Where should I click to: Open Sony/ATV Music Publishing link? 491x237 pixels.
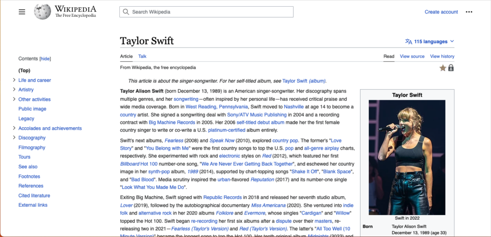point(257,115)
